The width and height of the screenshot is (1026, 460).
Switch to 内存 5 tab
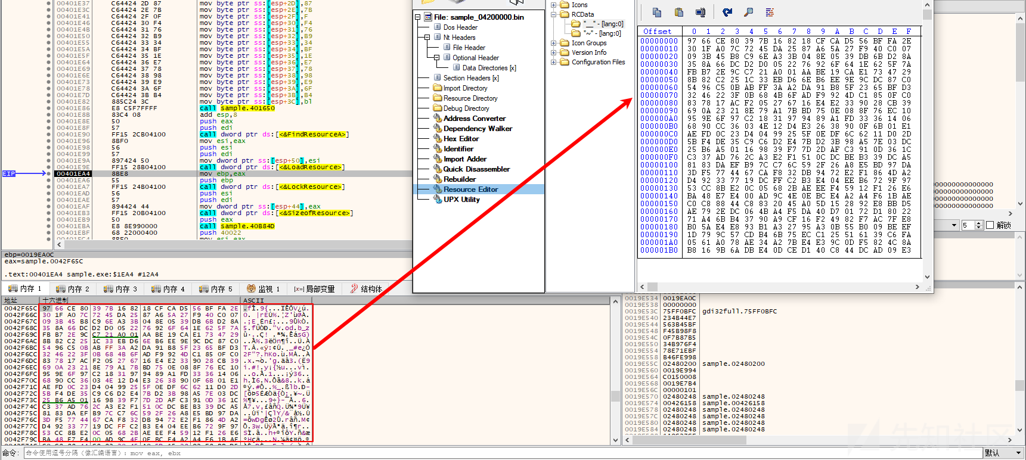coord(215,289)
